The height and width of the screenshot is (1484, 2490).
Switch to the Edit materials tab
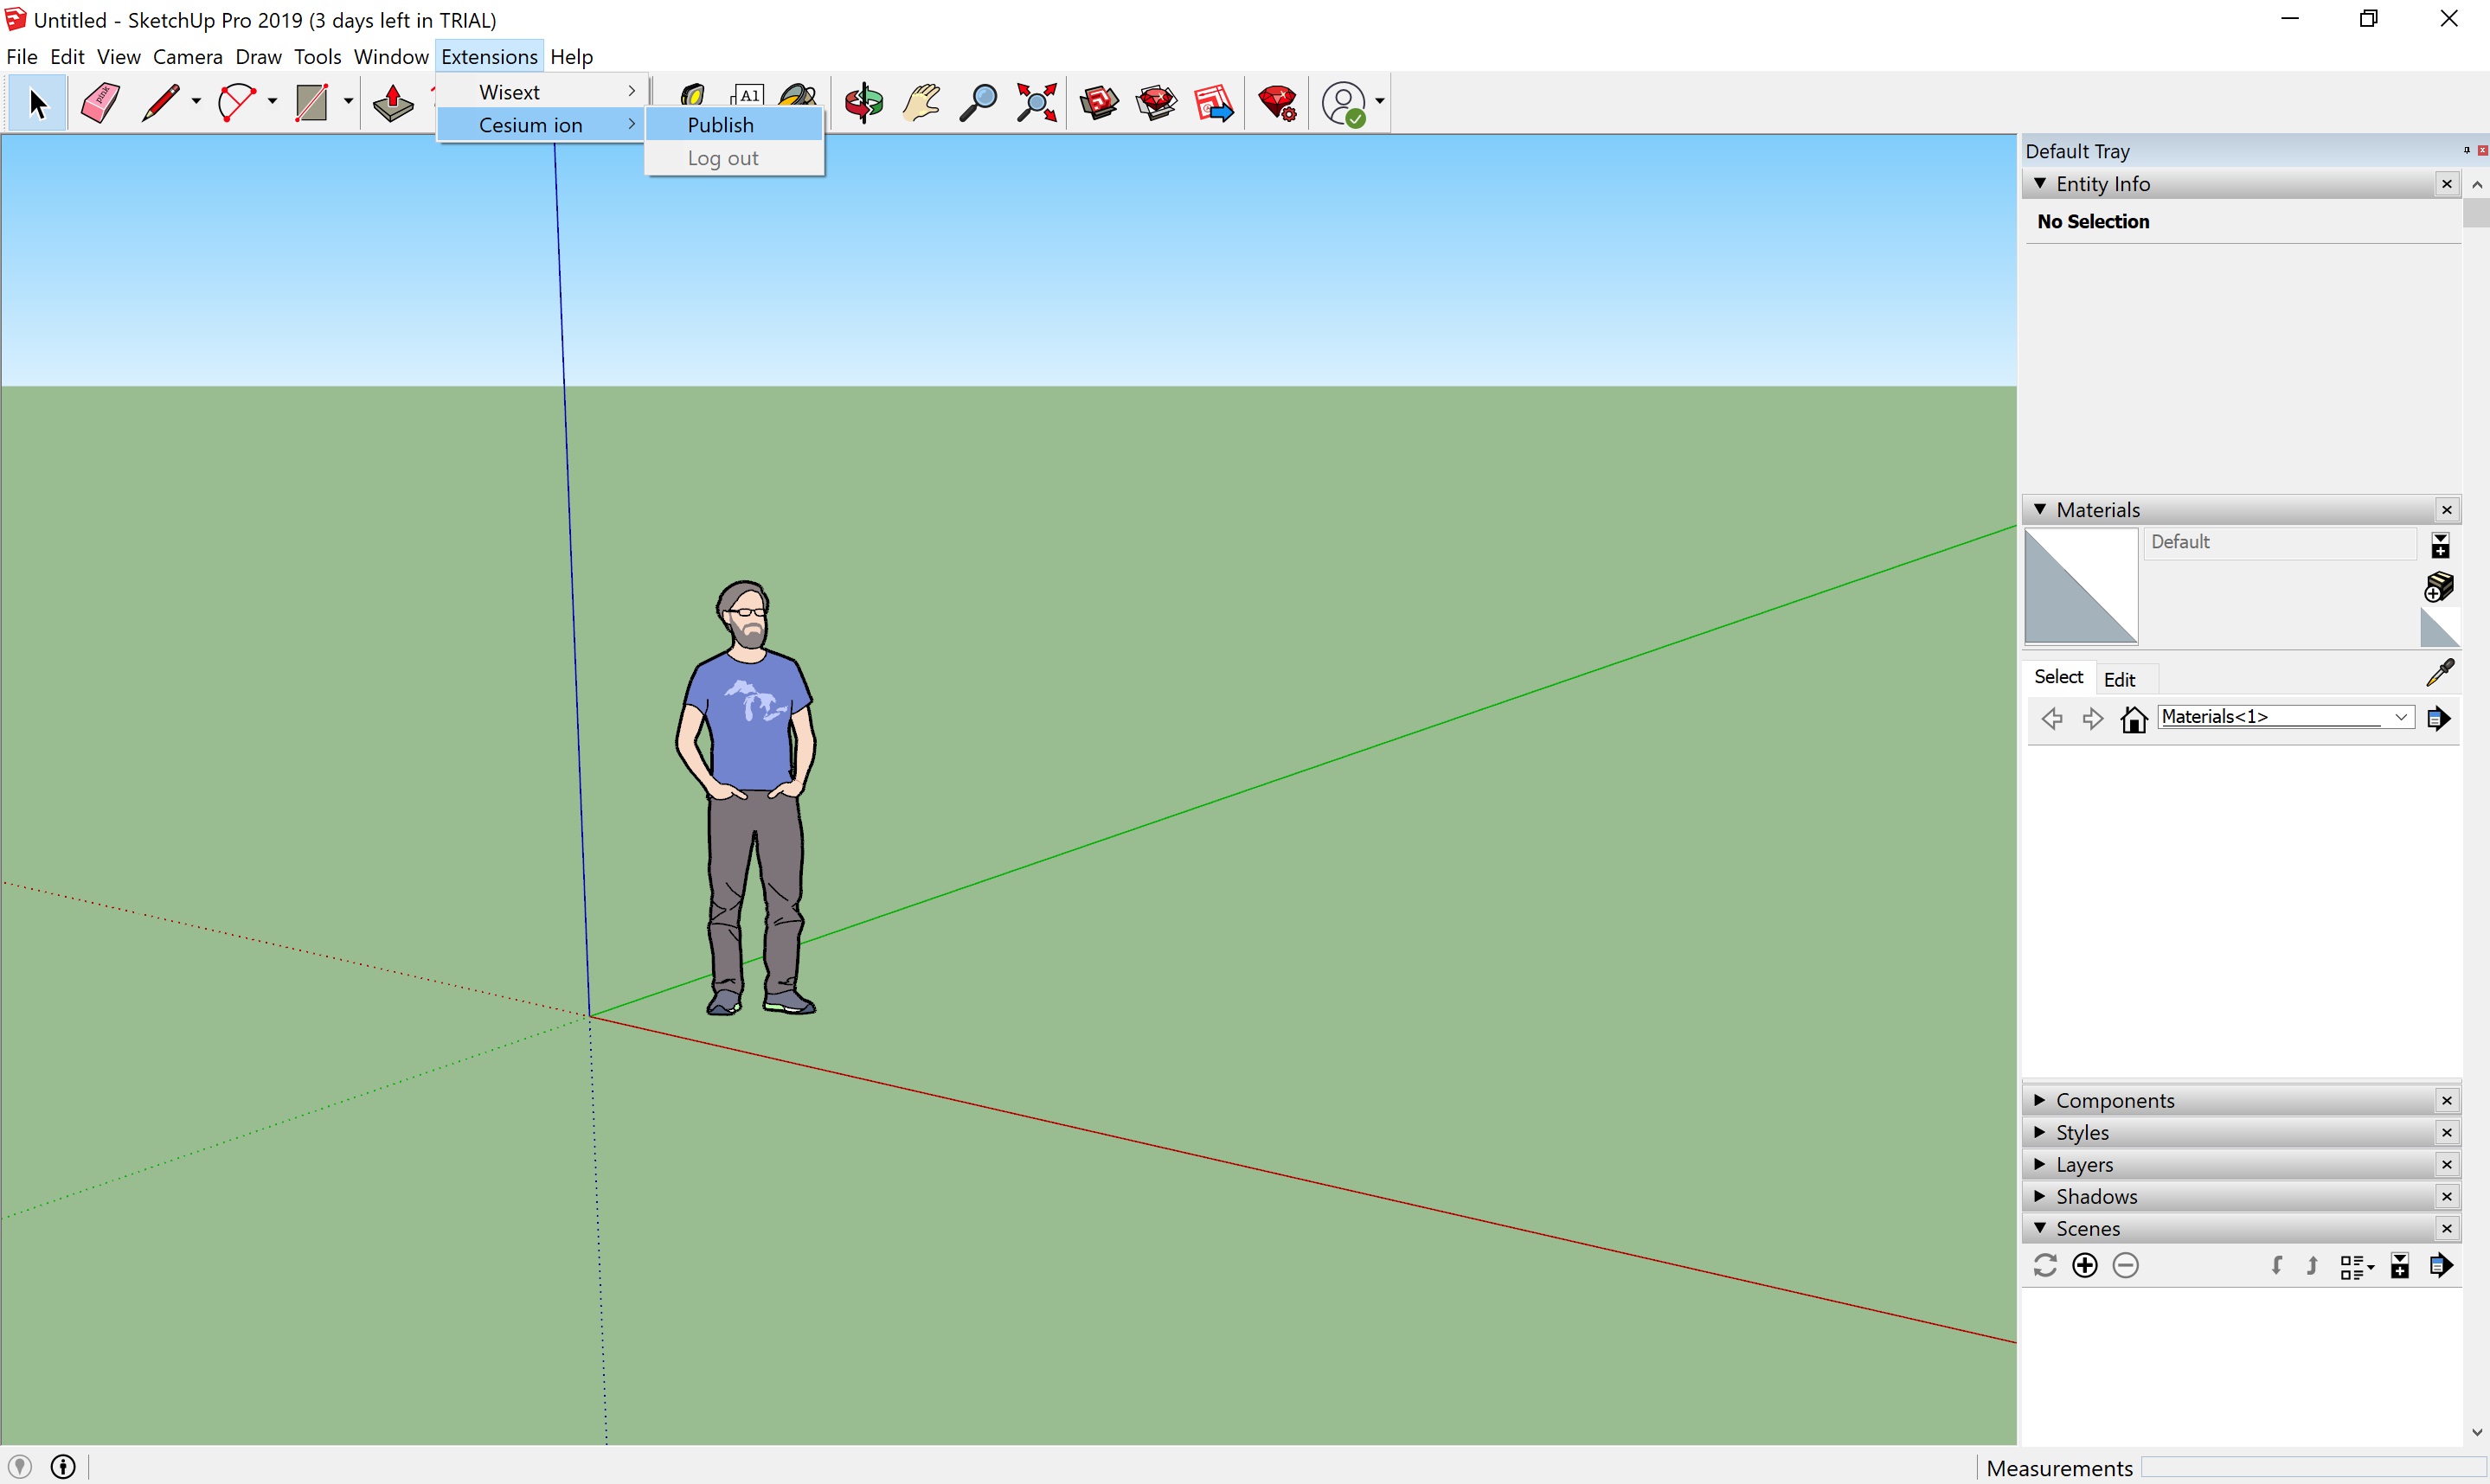point(2119,679)
